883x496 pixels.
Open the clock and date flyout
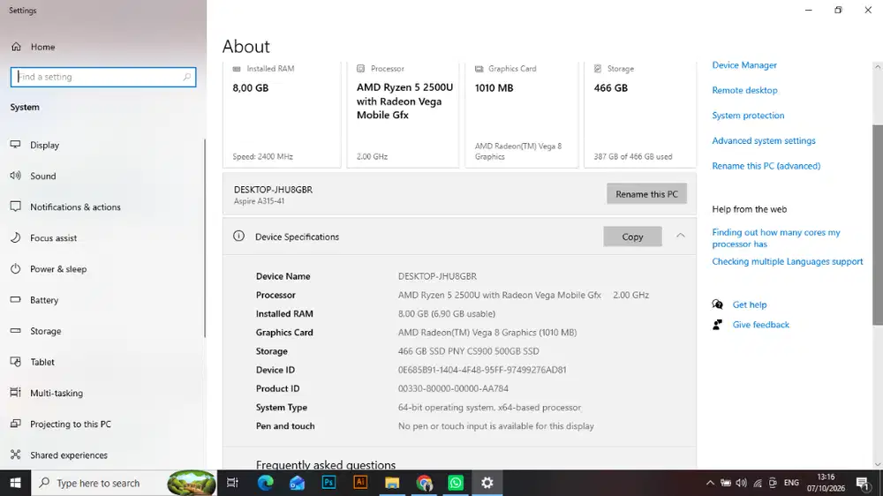point(826,483)
